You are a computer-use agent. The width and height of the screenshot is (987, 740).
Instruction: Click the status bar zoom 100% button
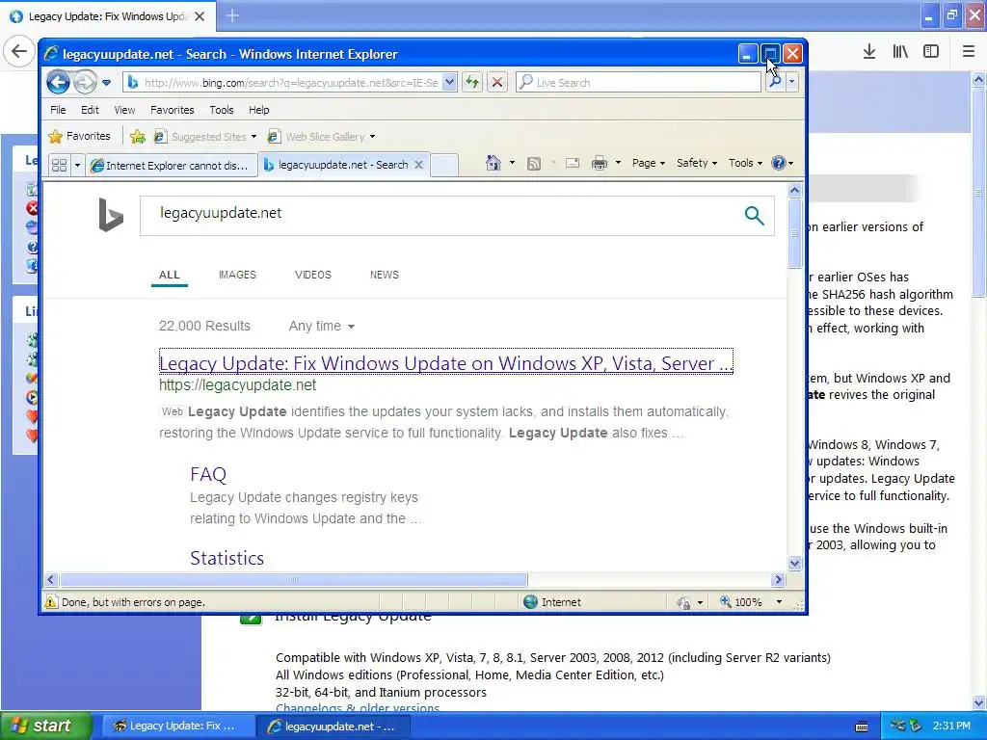pyautogui.click(x=741, y=602)
